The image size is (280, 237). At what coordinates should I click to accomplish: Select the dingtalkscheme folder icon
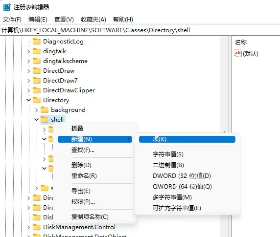(x=37, y=61)
